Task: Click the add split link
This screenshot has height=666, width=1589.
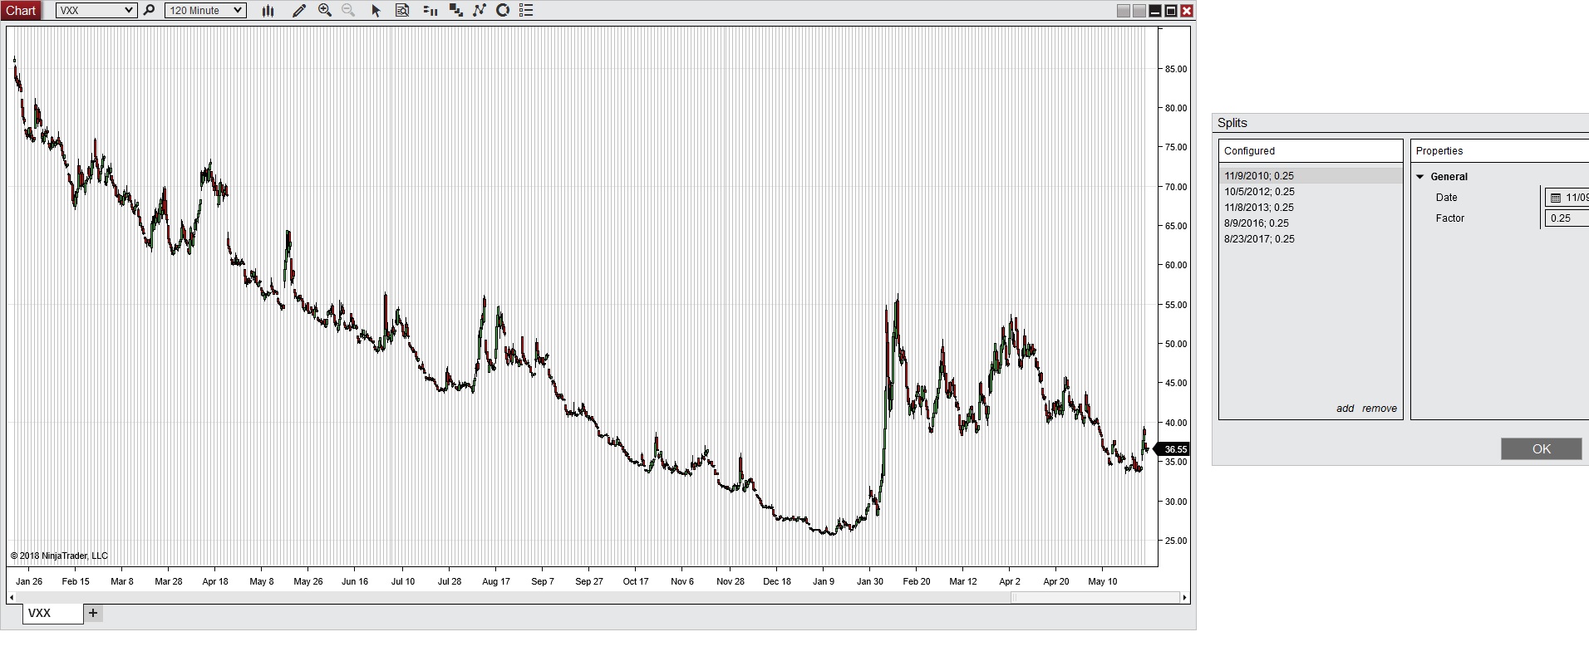Action: (x=1345, y=409)
